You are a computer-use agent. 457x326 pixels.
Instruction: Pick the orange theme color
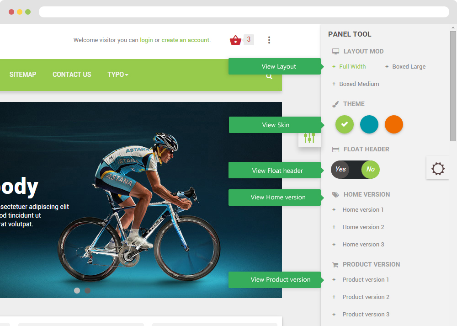[x=394, y=124]
